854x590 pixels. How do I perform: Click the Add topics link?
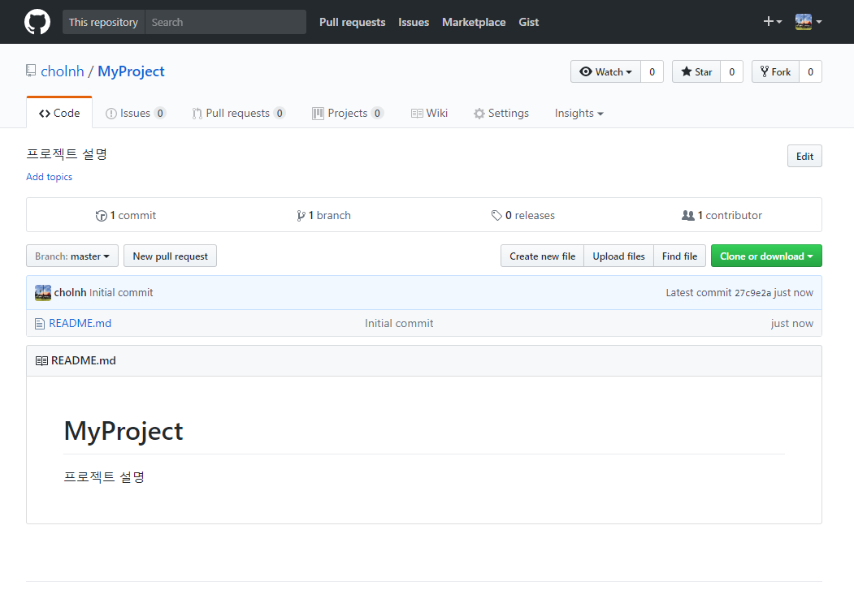(49, 177)
